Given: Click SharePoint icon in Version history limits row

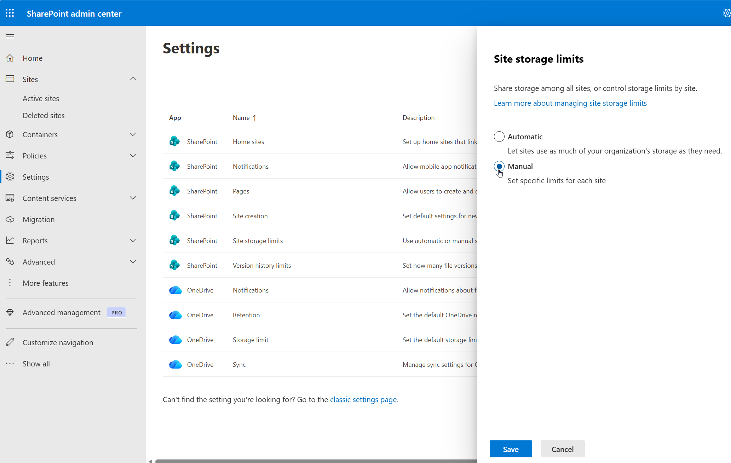Looking at the screenshot, I should coord(174,265).
